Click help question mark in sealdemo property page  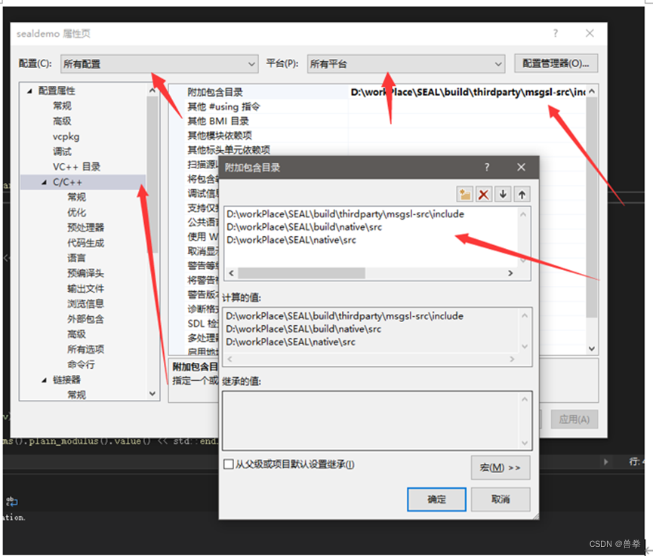coord(555,33)
